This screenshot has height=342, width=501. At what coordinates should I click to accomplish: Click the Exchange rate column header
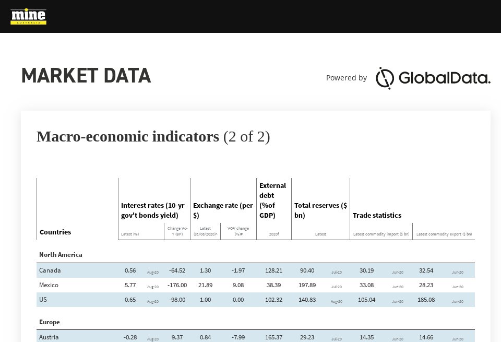point(223,210)
